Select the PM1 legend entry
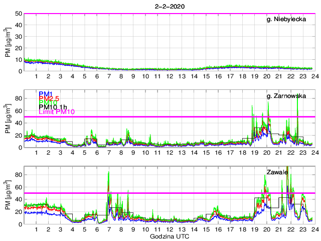The width and height of the screenshot is (321, 241). tap(45, 93)
